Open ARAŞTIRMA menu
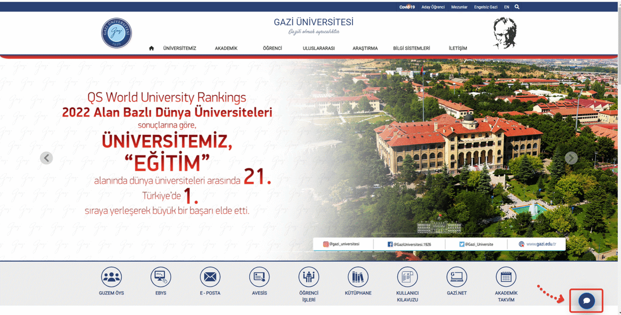 point(365,48)
